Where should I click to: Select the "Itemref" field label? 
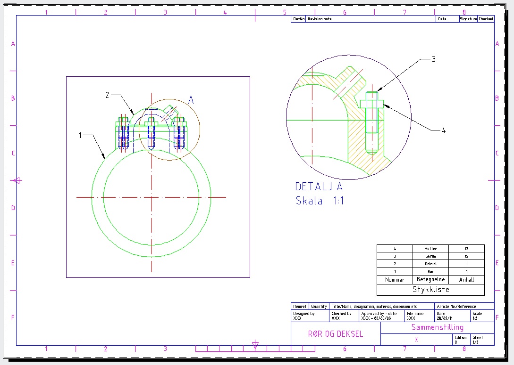pos(300,307)
